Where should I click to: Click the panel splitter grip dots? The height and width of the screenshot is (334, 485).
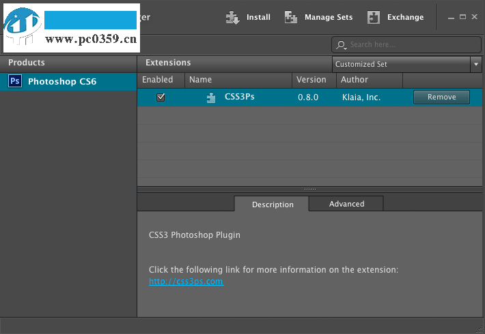pos(310,189)
